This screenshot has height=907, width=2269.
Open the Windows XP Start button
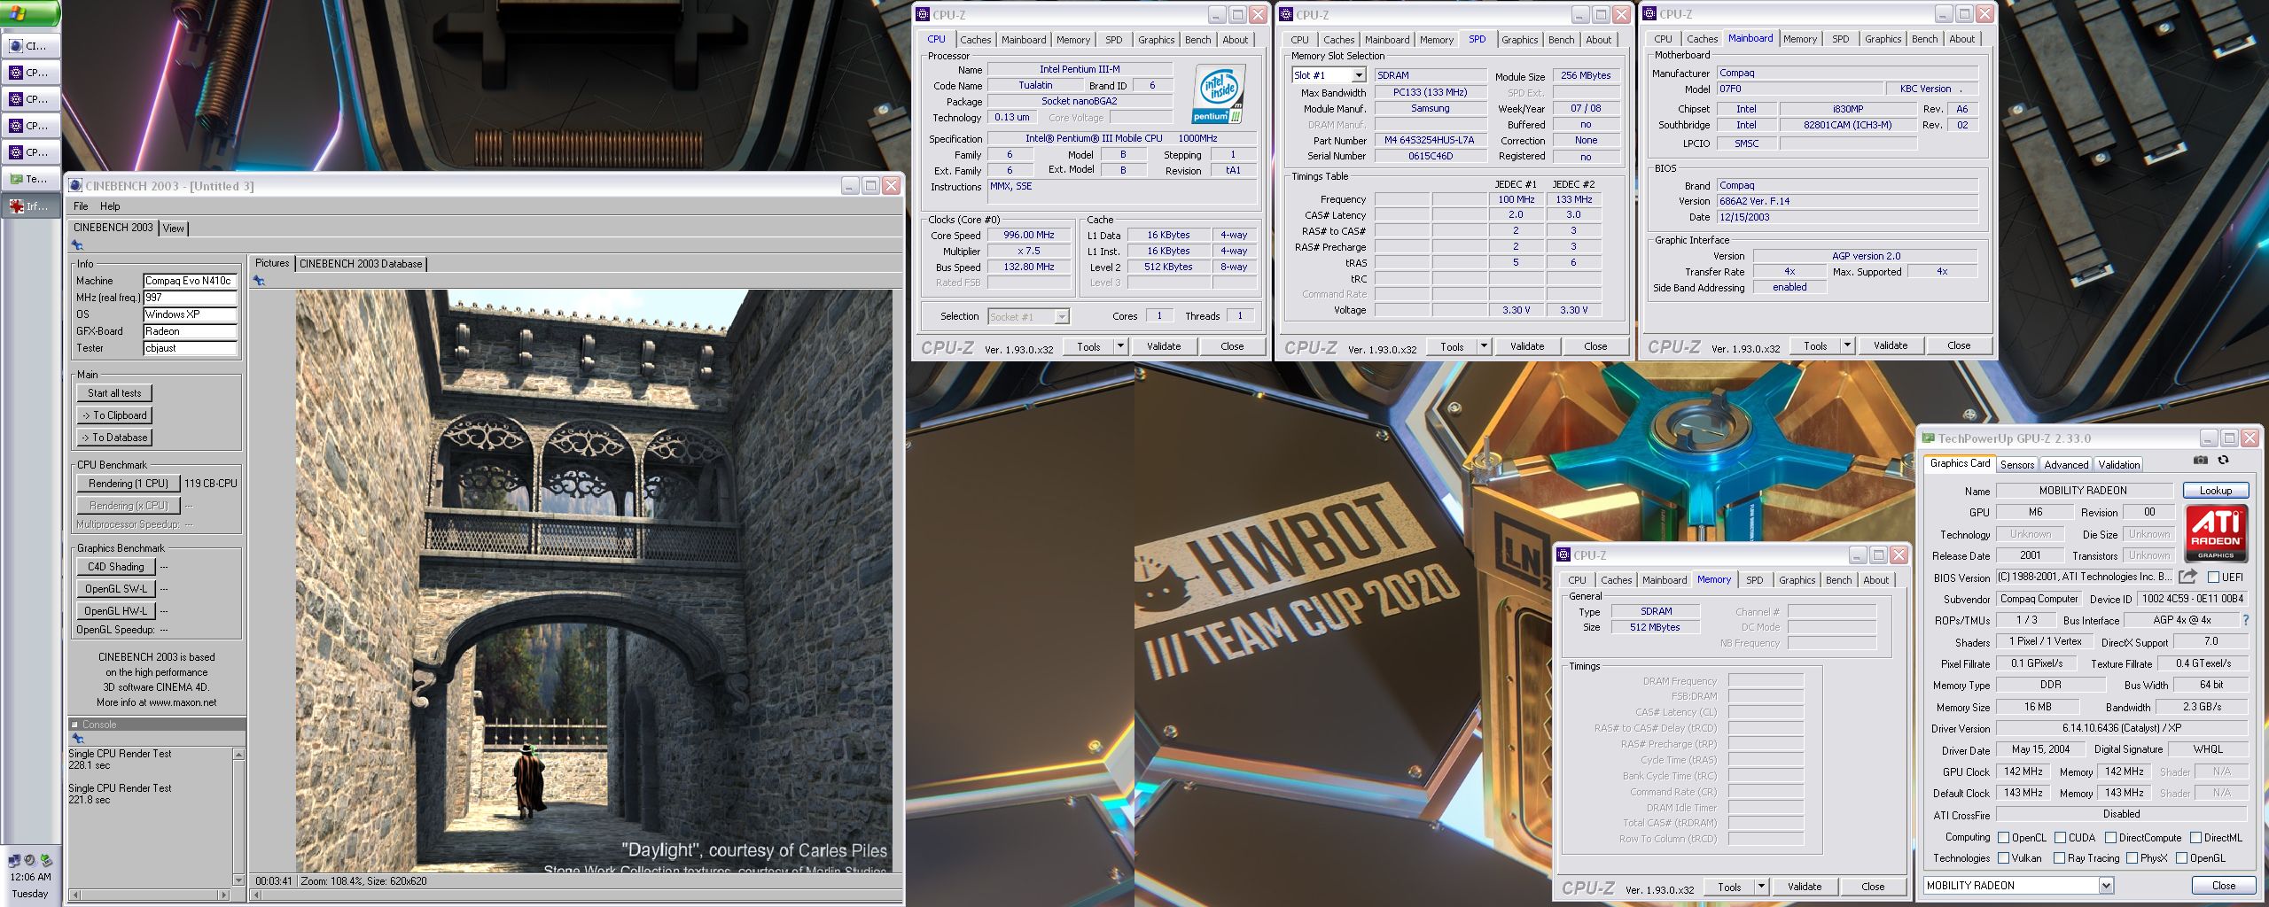click(x=29, y=13)
